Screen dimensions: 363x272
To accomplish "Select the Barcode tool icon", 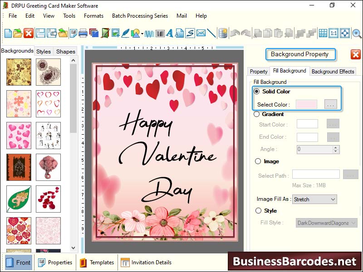I will (160, 33).
